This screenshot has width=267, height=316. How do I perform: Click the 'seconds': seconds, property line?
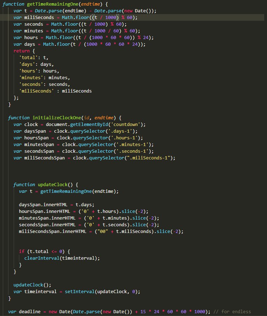pos(44,84)
